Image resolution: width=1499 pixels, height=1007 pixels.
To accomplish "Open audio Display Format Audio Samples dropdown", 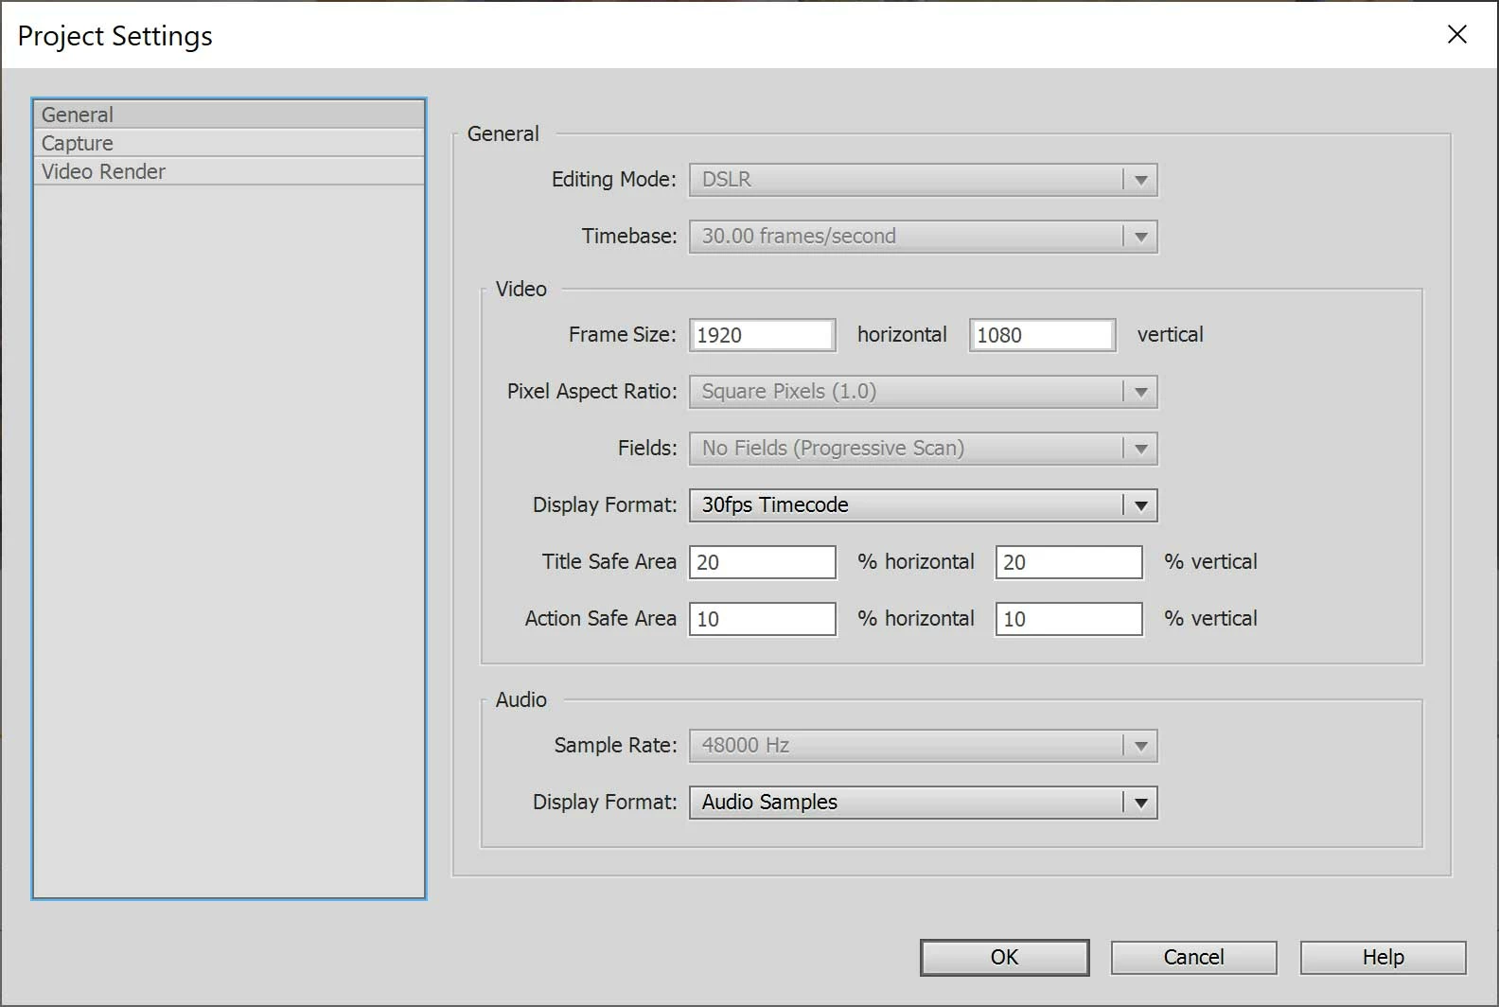I will pyautogui.click(x=923, y=803).
